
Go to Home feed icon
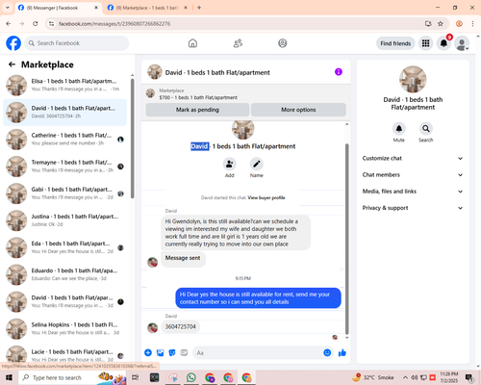192,43
